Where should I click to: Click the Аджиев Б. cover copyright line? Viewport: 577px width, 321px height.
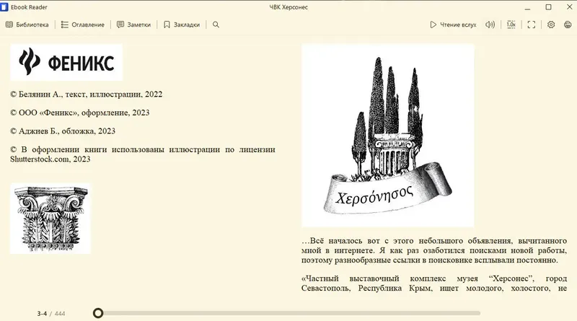click(x=63, y=131)
